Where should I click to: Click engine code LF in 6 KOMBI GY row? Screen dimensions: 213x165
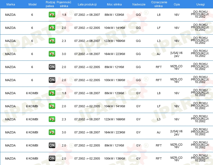(x=159, y=106)
